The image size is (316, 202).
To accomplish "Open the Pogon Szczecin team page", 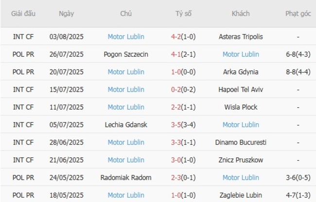I will point(126,54).
